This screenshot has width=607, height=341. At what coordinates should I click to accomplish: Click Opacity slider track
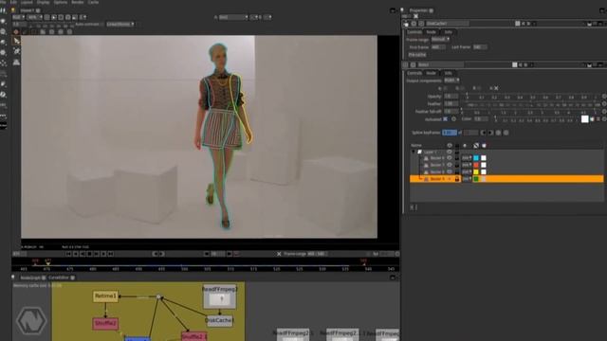[531, 97]
